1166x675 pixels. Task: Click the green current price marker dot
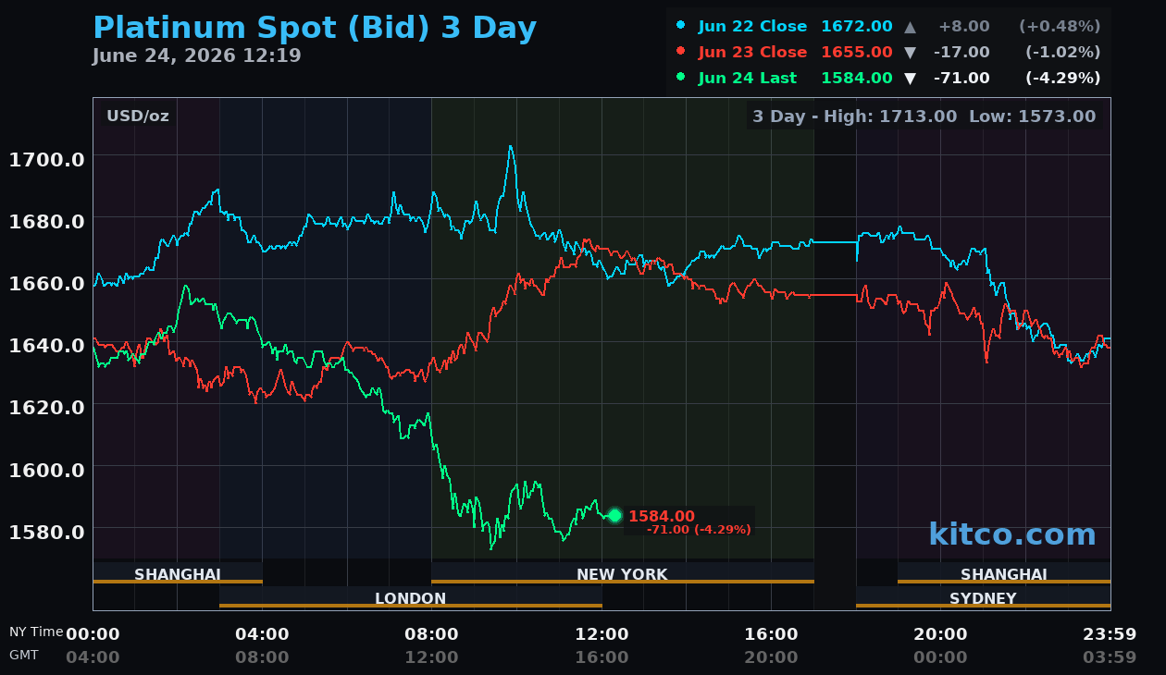(614, 515)
